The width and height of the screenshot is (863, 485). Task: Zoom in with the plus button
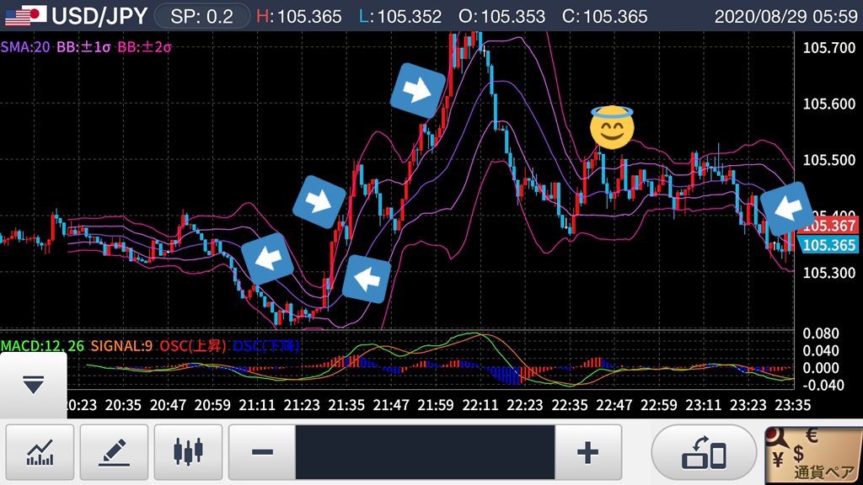tap(587, 452)
